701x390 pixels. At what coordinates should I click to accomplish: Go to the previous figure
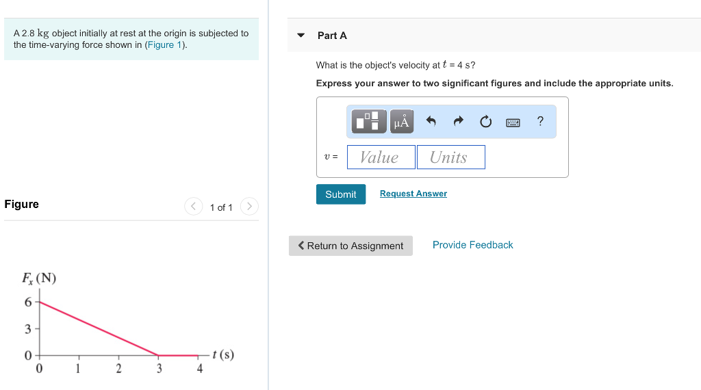coord(194,206)
